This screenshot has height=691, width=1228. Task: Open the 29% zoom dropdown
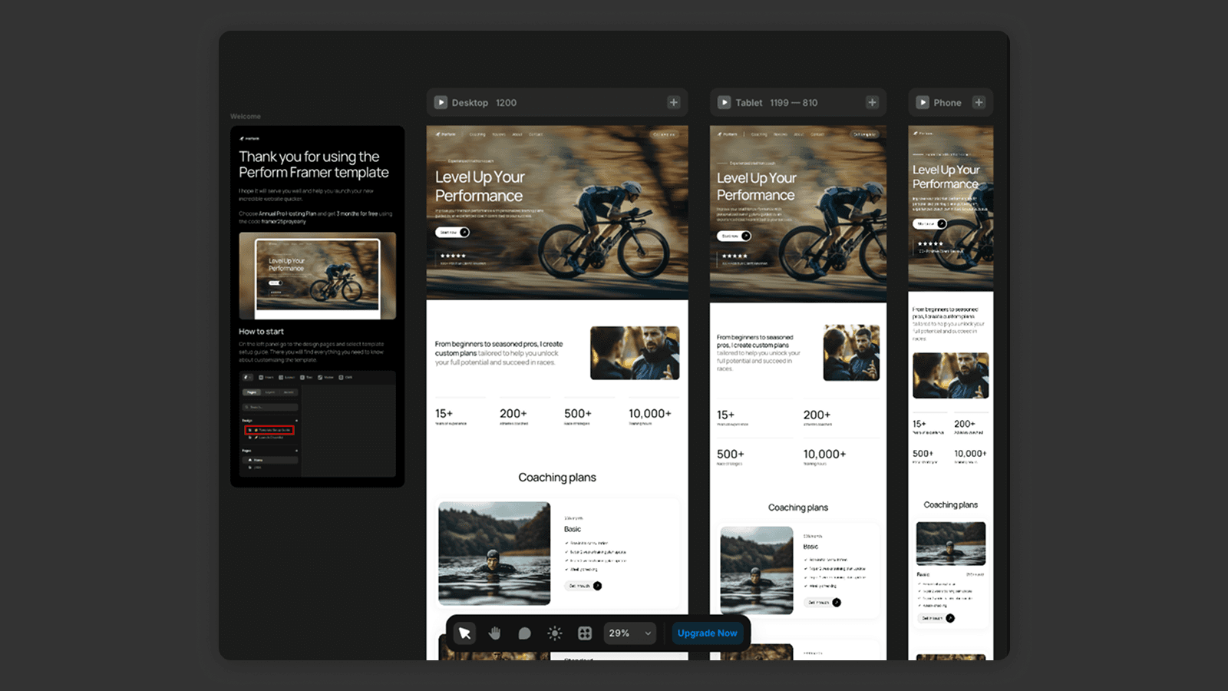[629, 633]
